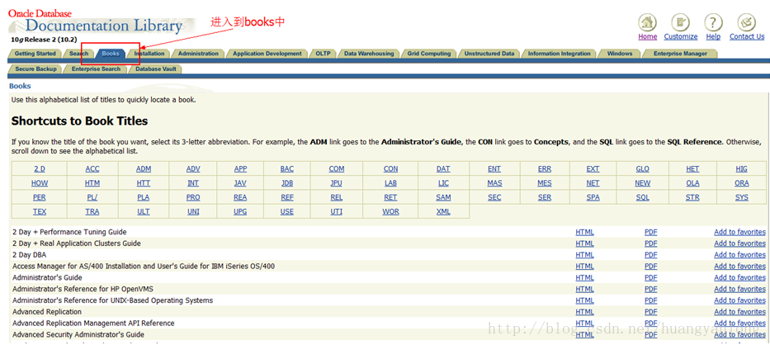Open HTML for Advanced Replication
The width and height of the screenshot is (770, 345).
point(584,312)
